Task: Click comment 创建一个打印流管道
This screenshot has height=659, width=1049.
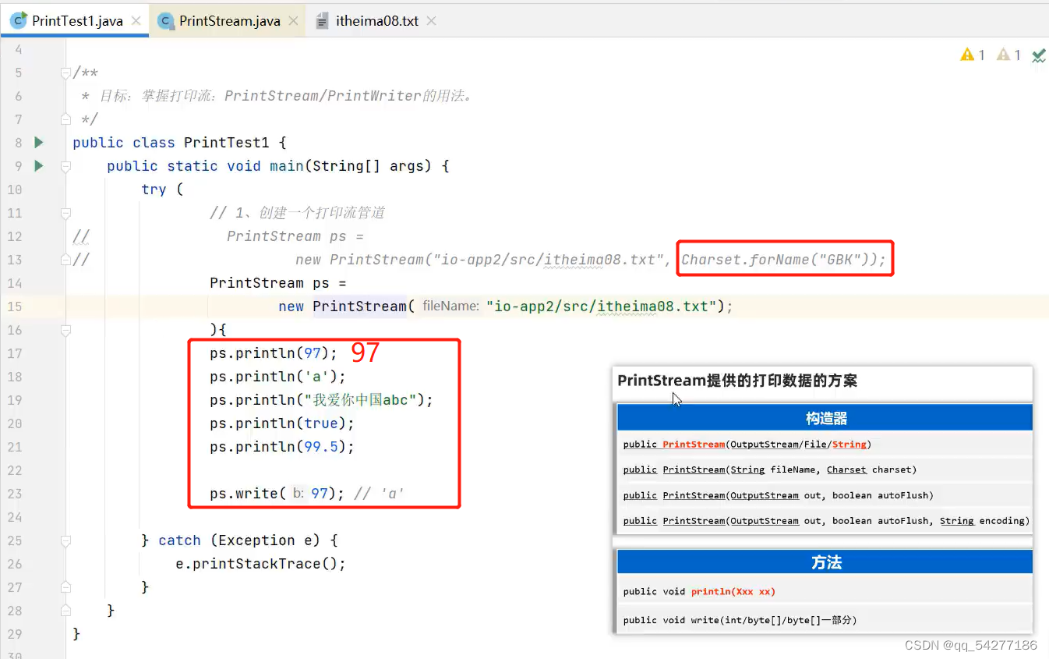Action: point(322,213)
